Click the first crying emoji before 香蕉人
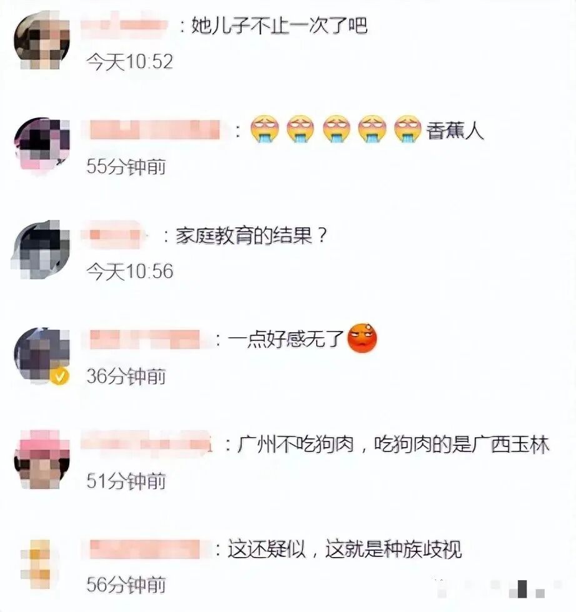576x612 pixels. pos(265,129)
